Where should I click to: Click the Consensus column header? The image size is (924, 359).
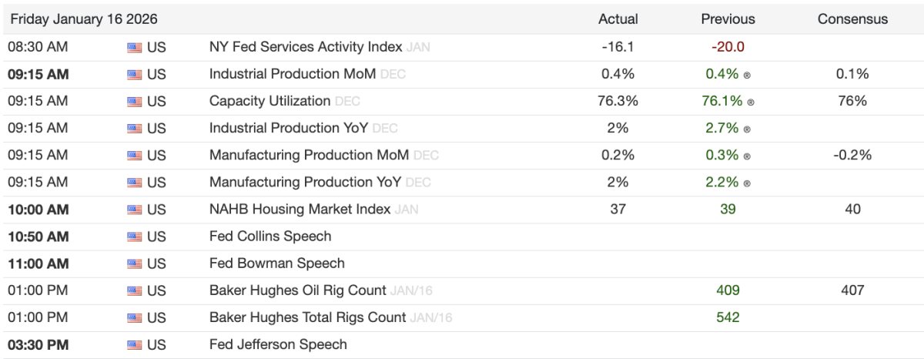[852, 19]
